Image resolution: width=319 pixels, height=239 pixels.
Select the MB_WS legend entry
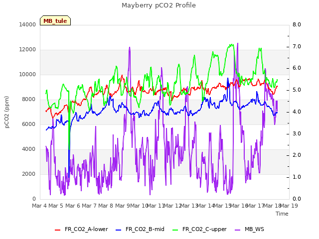pos(249,229)
